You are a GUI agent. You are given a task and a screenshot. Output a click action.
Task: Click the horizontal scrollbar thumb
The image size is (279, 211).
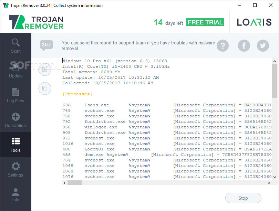75,183
